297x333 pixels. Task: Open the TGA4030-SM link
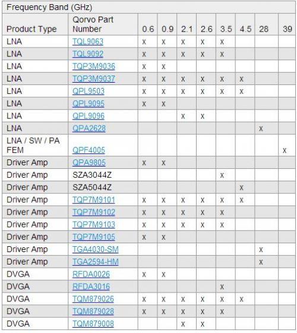point(96,249)
